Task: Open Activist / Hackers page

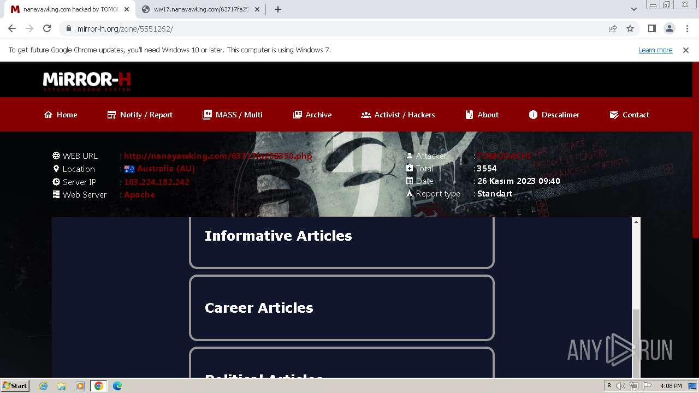Action: pyautogui.click(x=398, y=115)
